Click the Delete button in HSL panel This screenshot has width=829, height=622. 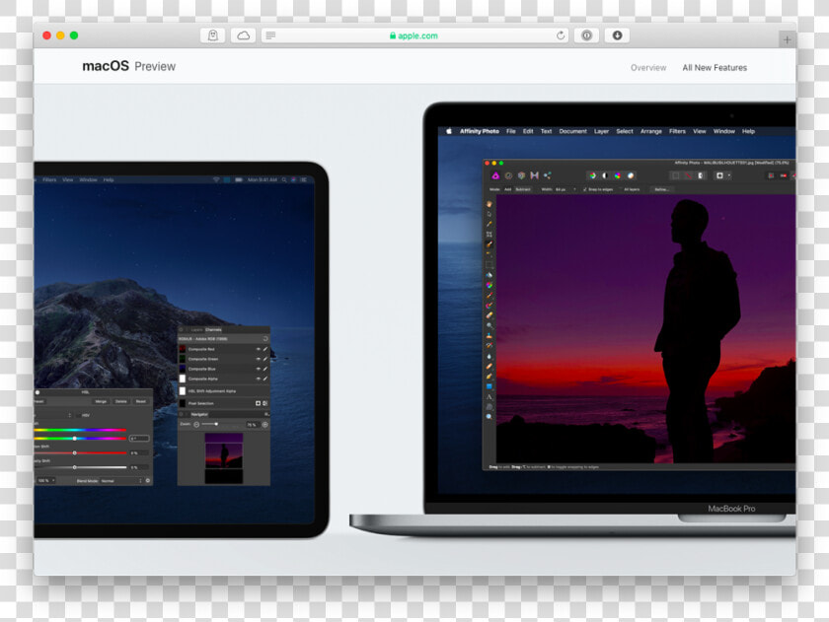point(121,401)
